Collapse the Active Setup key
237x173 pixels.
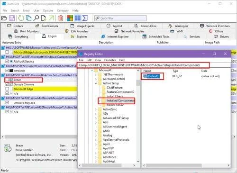point(96,83)
